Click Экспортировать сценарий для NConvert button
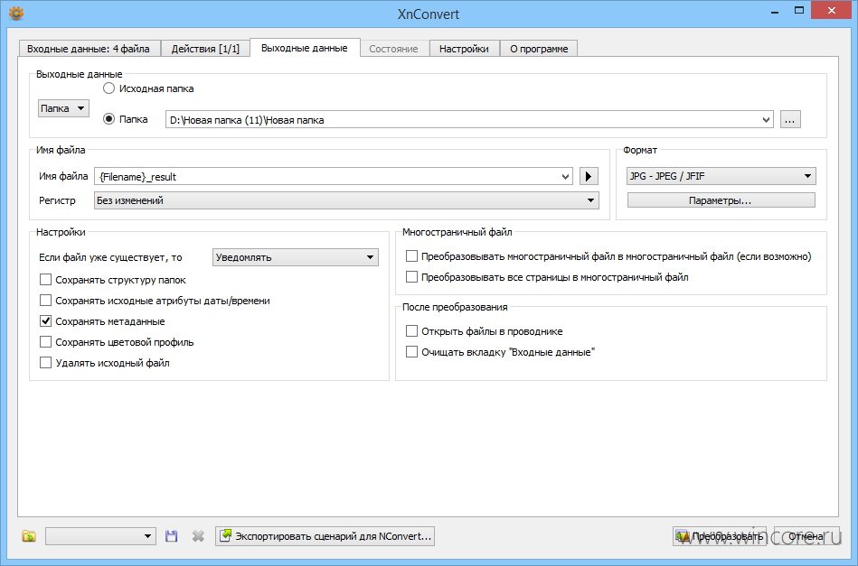This screenshot has width=858, height=566. (x=325, y=536)
